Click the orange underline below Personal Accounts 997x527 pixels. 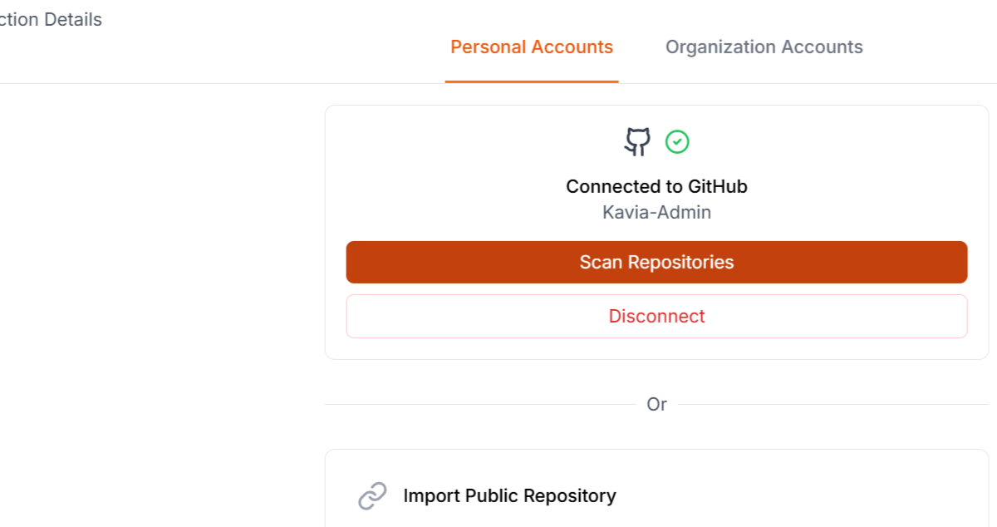tap(532, 81)
